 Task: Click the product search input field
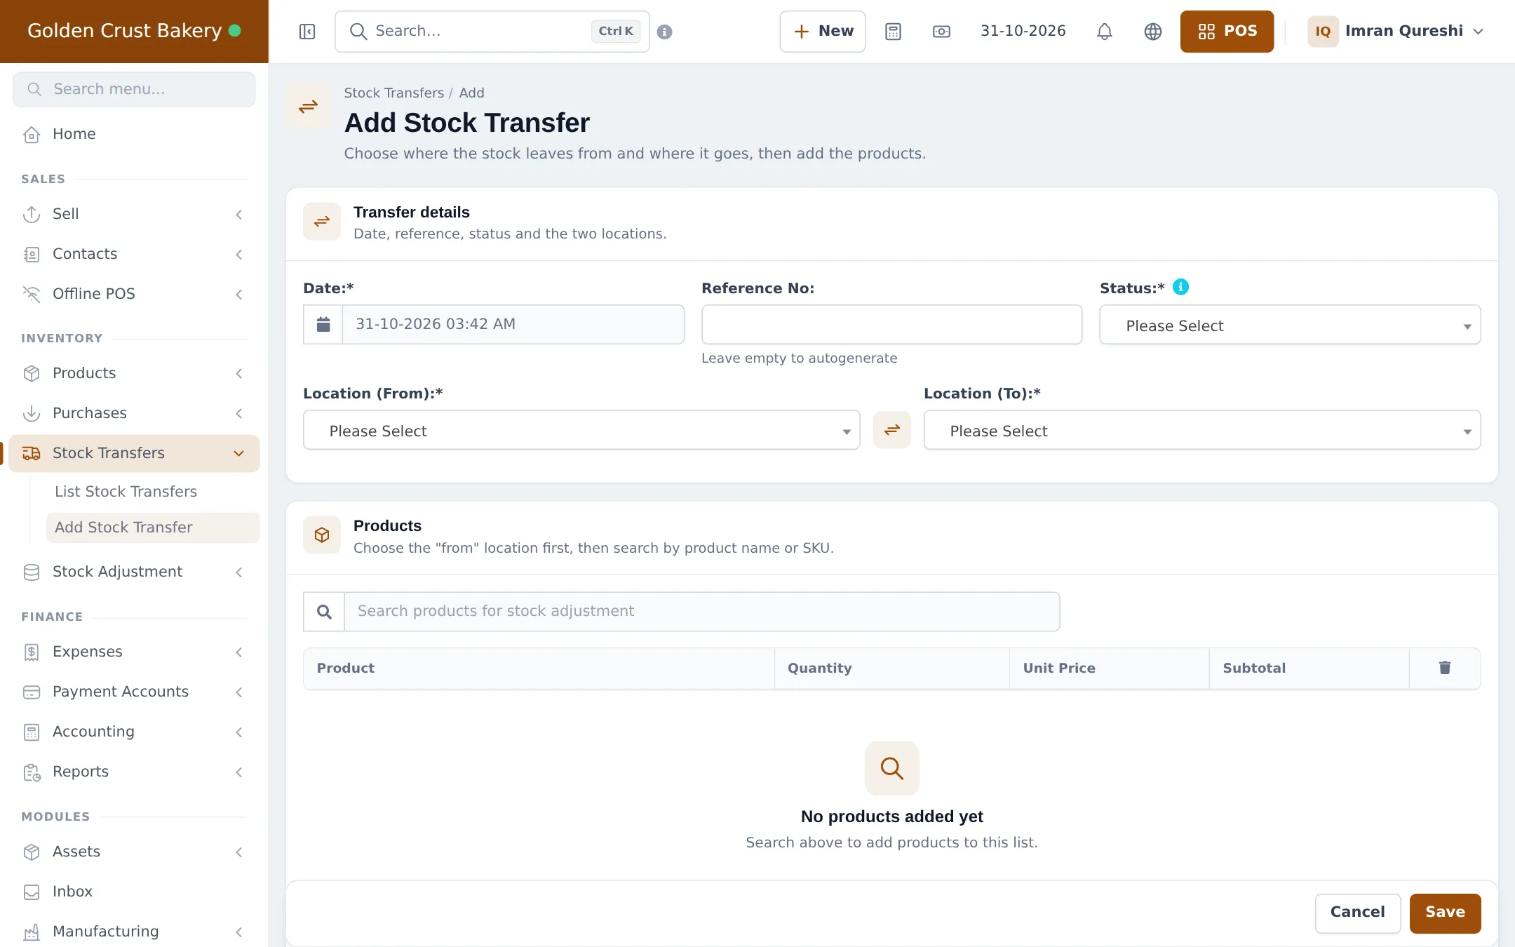pos(702,612)
